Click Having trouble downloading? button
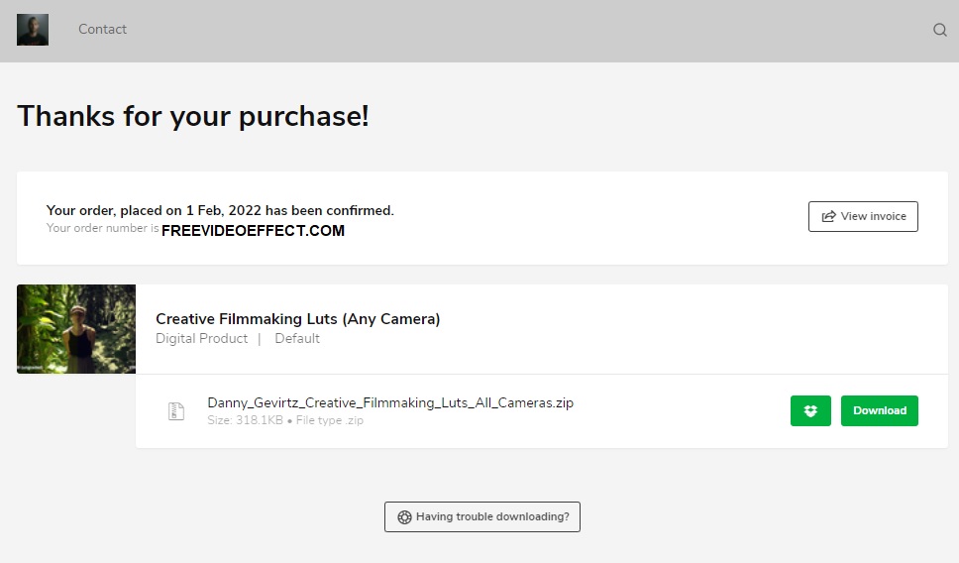The image size is (959, 563). click(x=482, y=516)
